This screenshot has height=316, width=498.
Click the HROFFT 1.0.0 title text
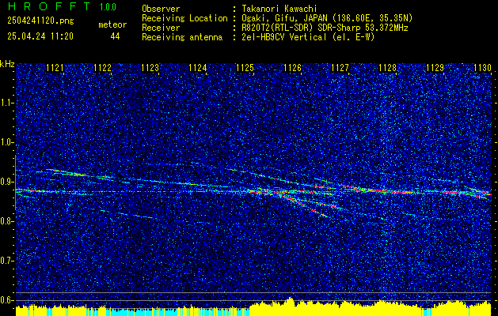62,6
